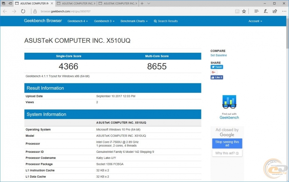Click the upload date September 10 2017

[x=116, y=96]
